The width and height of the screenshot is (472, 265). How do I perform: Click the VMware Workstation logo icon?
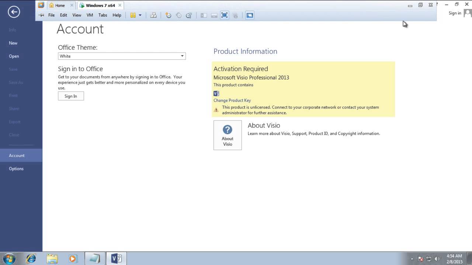41,5
